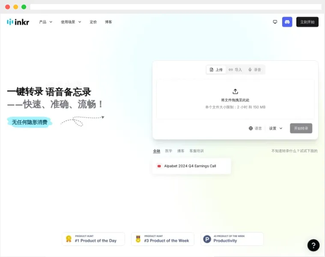
Task: Expand the 产品 dropdown menu
Action: click(x=45, y=22)
